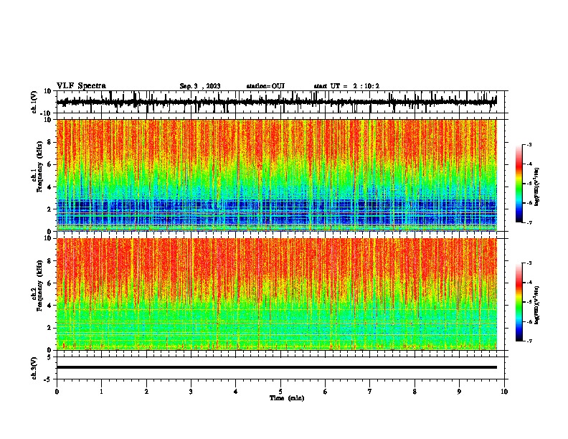Click the ch.2 spectrogram plot
This screenshot has height=439, width=568.
pyautogui.click(x=277, y=294)
